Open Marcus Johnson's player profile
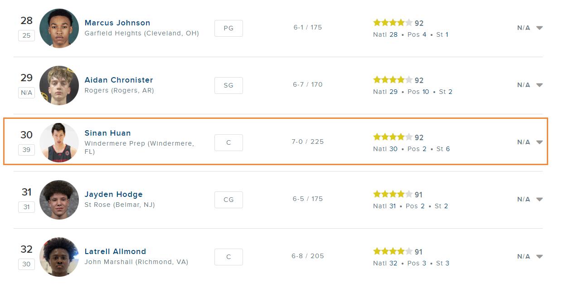This screenshot has width=569, height=284. [117, 23]
